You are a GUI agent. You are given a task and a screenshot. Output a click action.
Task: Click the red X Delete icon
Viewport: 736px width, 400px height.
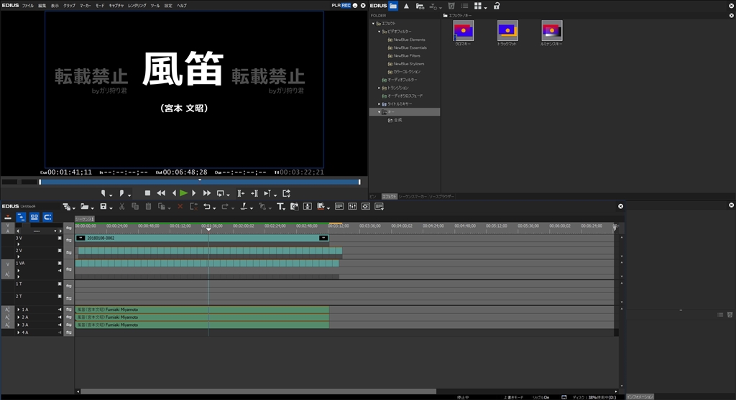click(180, 207)
